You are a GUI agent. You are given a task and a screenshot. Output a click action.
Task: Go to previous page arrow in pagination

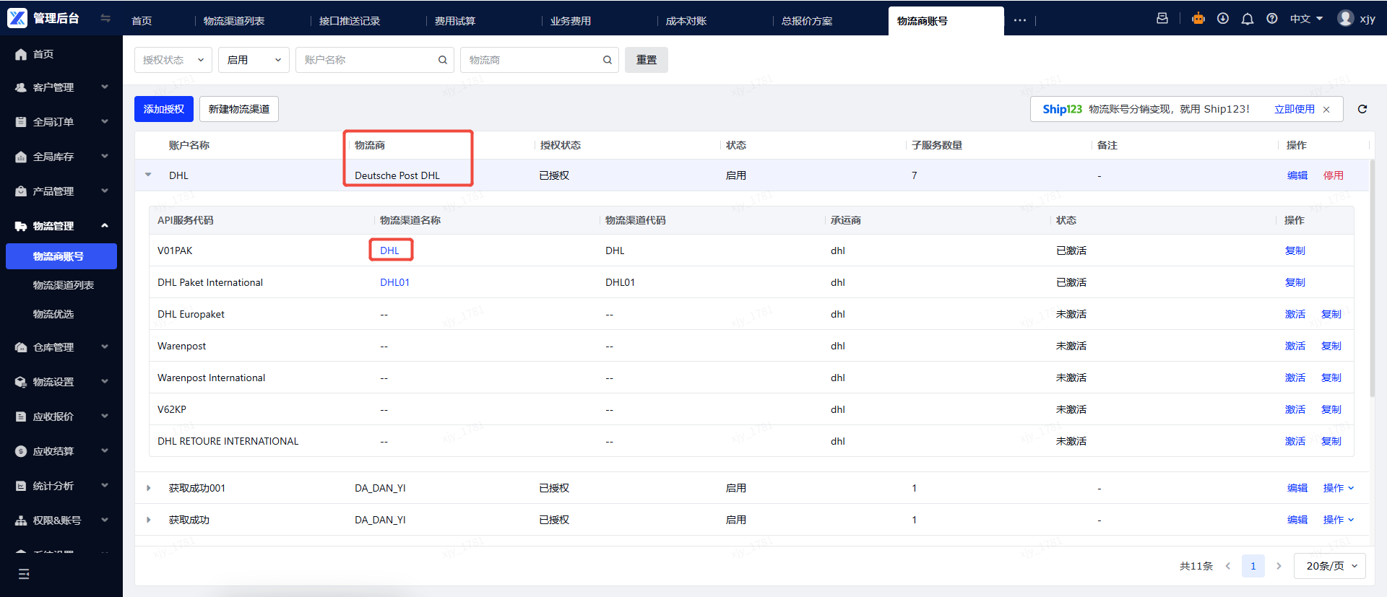click(1228, 566)
